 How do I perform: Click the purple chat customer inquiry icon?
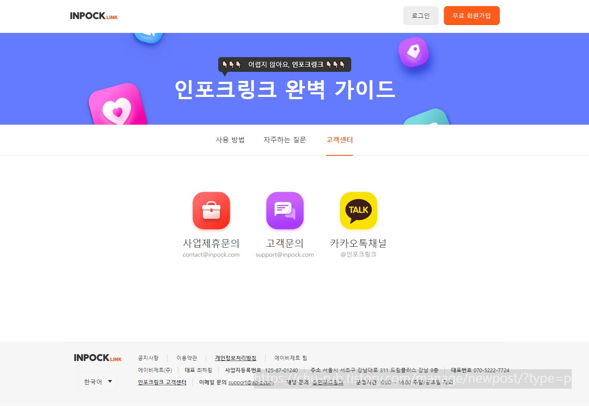285,210
